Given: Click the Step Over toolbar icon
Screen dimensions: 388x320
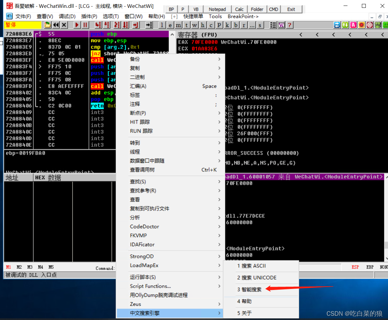Looking at the screenshot, I should click(x=107, y=25).
